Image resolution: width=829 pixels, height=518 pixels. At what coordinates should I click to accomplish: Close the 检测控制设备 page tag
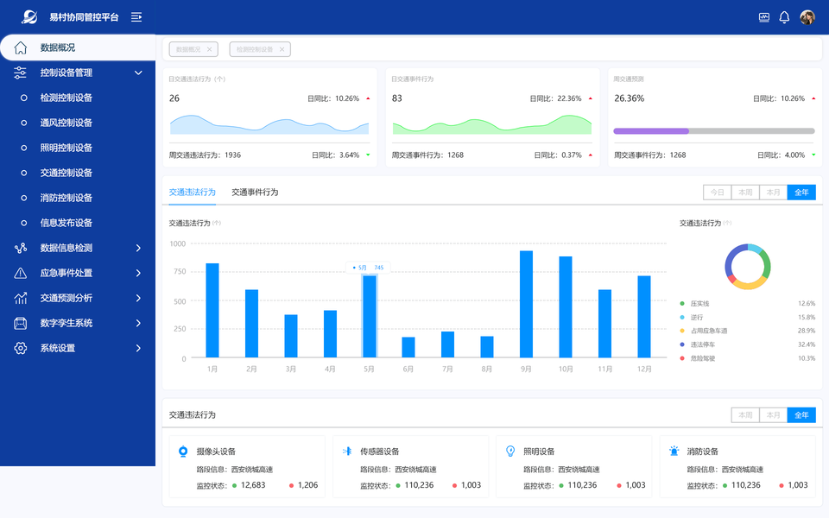282,49
